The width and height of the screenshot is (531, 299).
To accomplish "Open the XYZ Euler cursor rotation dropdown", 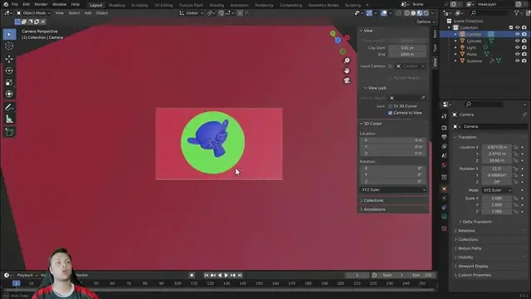I will coord(393,190).
